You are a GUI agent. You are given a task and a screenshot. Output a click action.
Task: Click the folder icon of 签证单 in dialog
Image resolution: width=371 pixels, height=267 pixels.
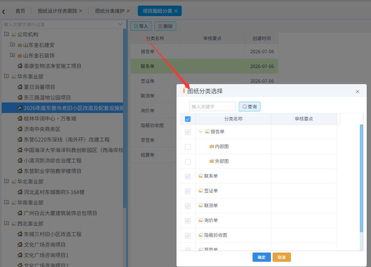coord(201,191)
